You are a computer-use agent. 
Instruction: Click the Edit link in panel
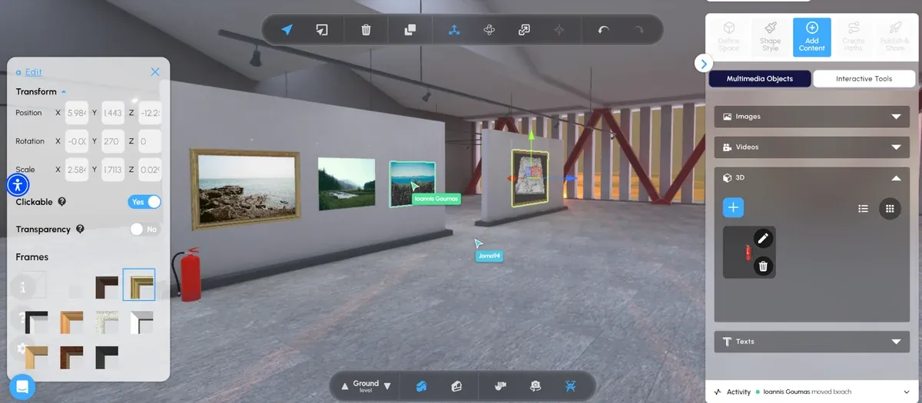coord(33,72)
